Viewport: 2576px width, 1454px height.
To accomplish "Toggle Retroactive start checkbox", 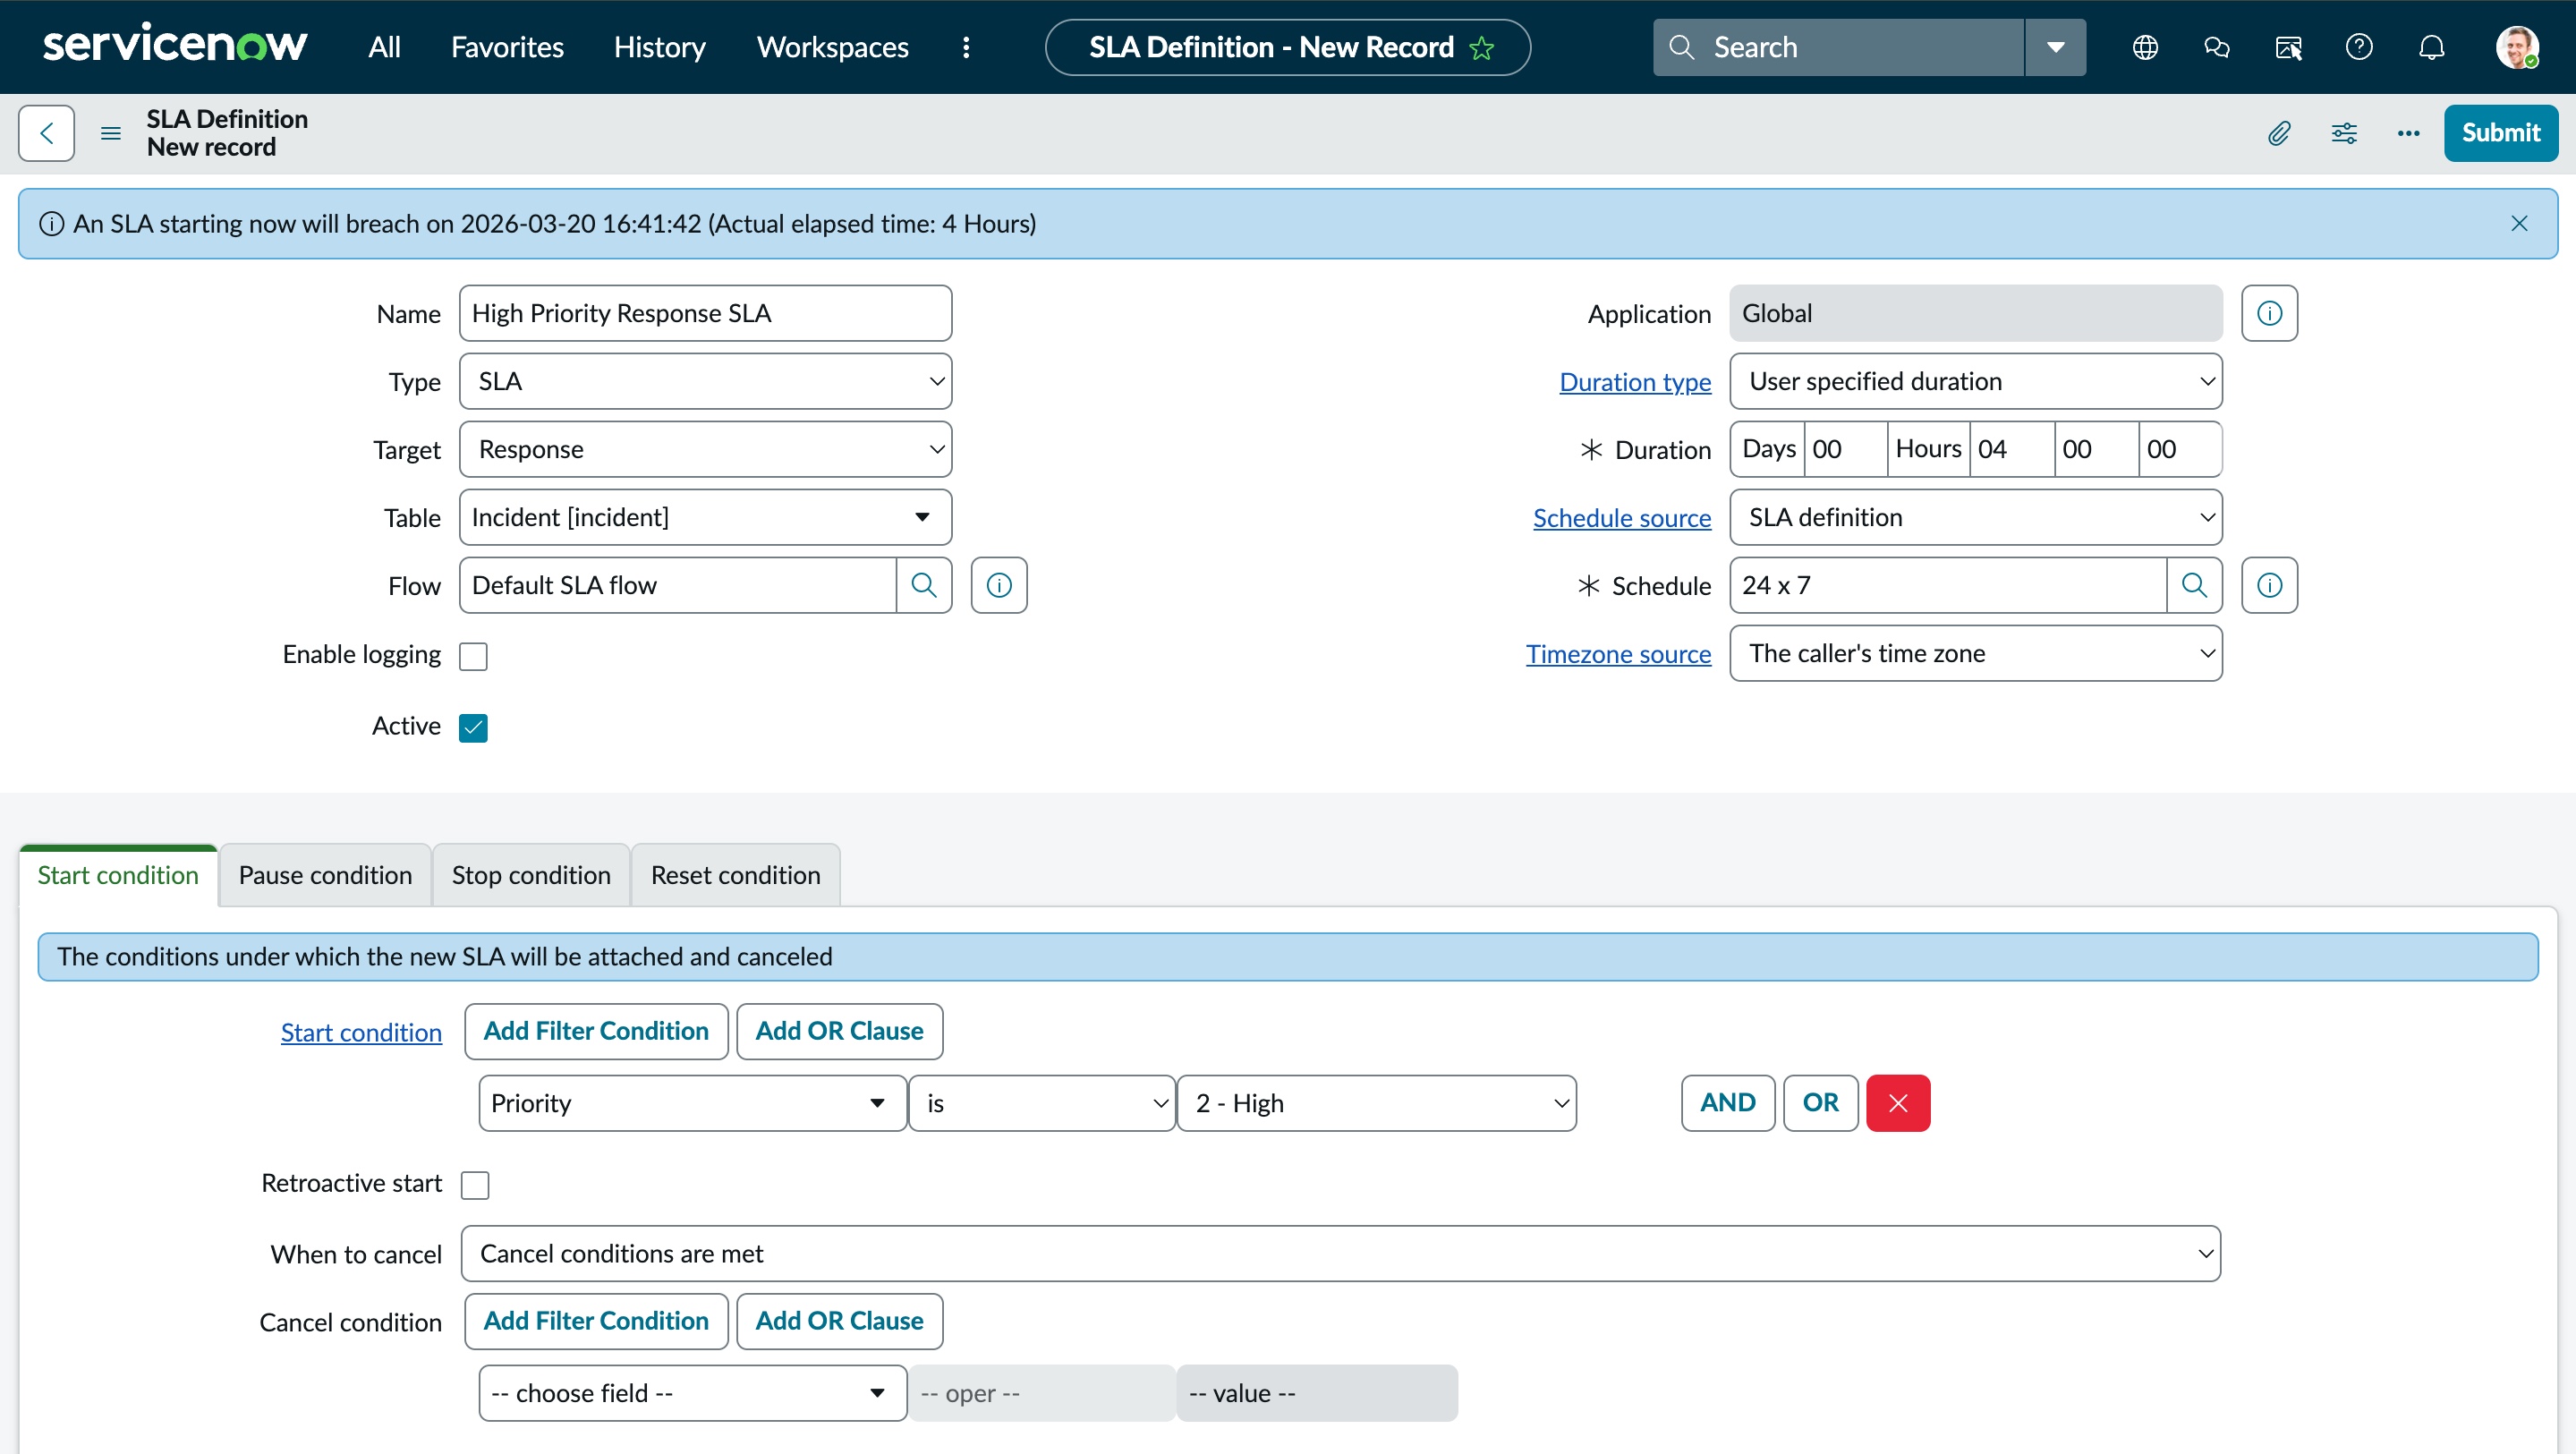I will pyautogui.click(x=475, y=1185).
